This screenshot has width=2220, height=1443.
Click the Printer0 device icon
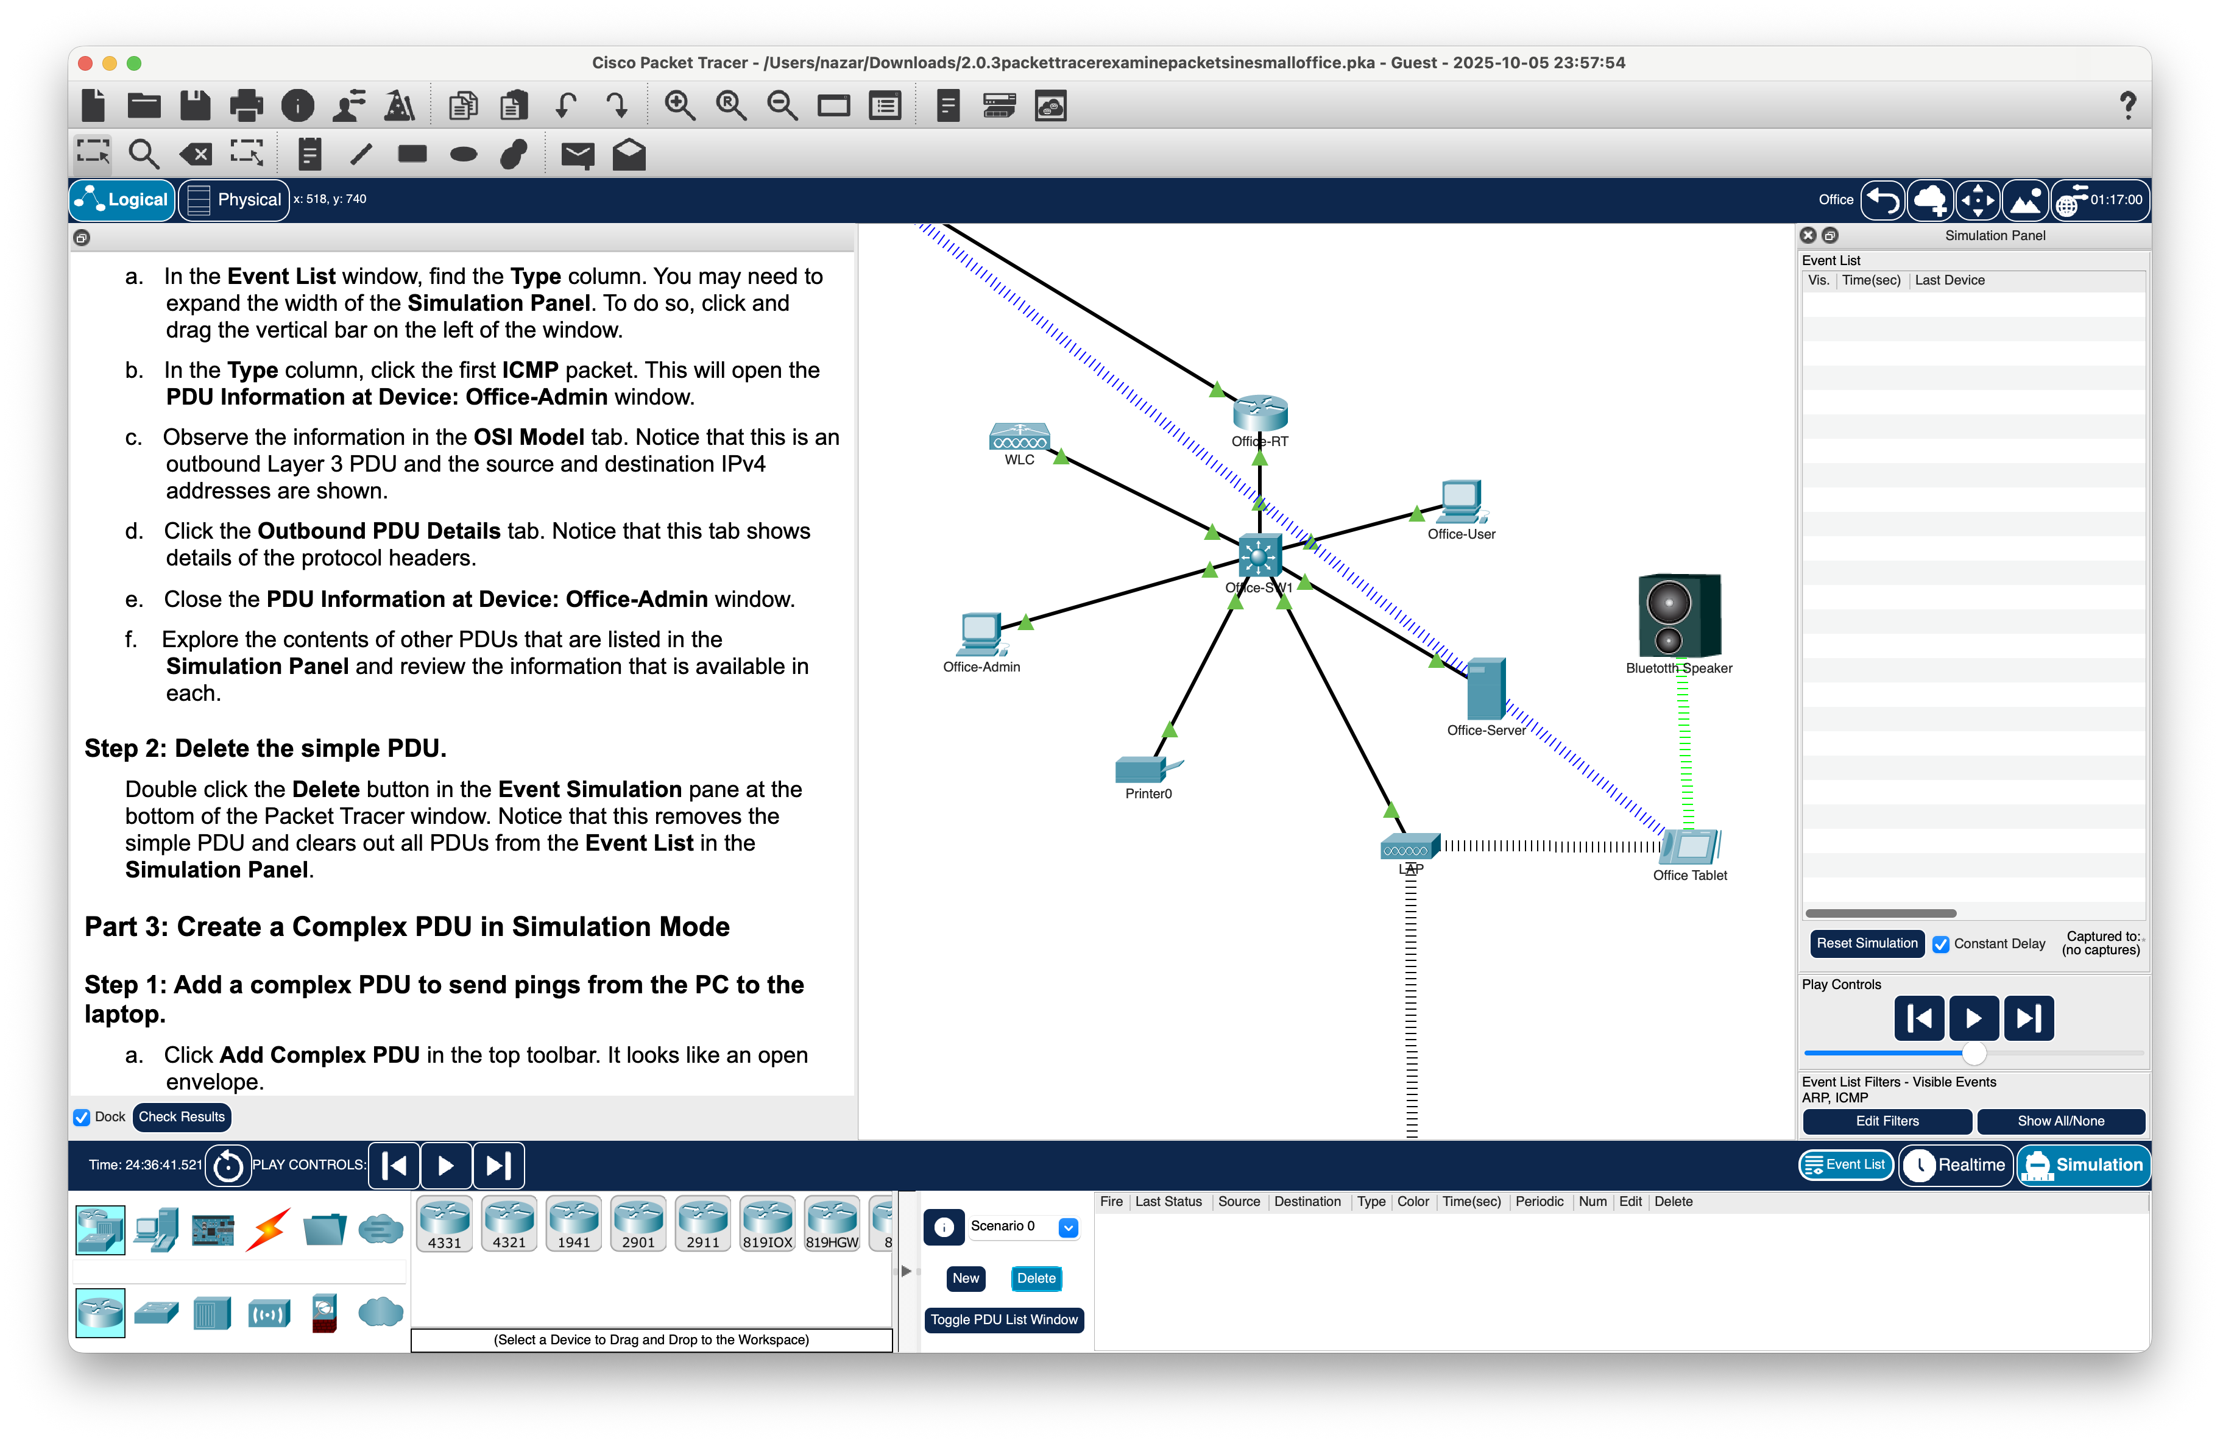(x=1148, y=768)
